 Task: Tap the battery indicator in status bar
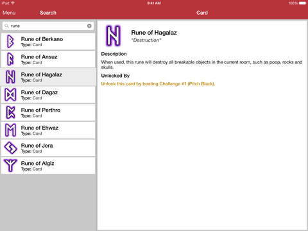[x=302, y=3]
